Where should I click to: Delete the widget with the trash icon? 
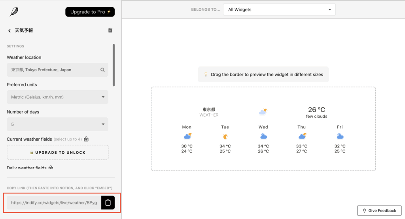(110, 30)
